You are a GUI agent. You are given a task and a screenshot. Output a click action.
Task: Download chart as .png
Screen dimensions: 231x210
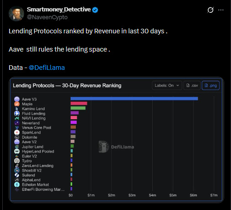point(210,85)
